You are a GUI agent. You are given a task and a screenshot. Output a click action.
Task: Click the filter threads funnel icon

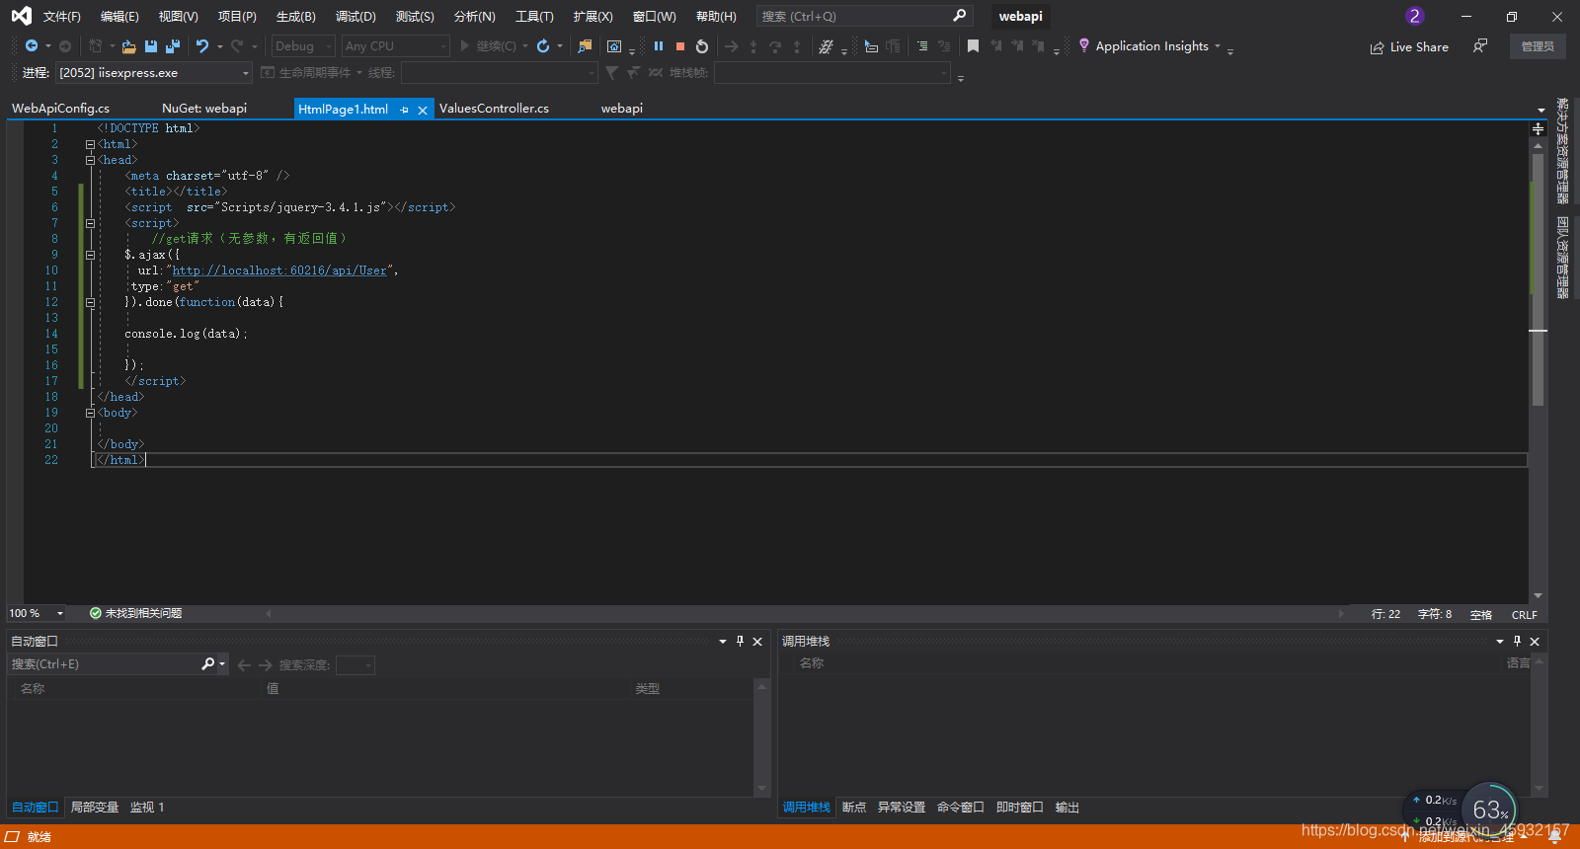tap(611, 73)
